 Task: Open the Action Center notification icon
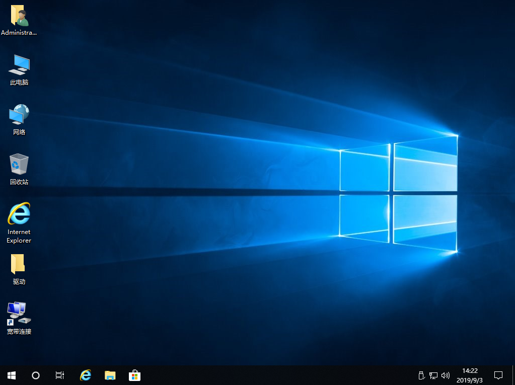pos(498,375)
